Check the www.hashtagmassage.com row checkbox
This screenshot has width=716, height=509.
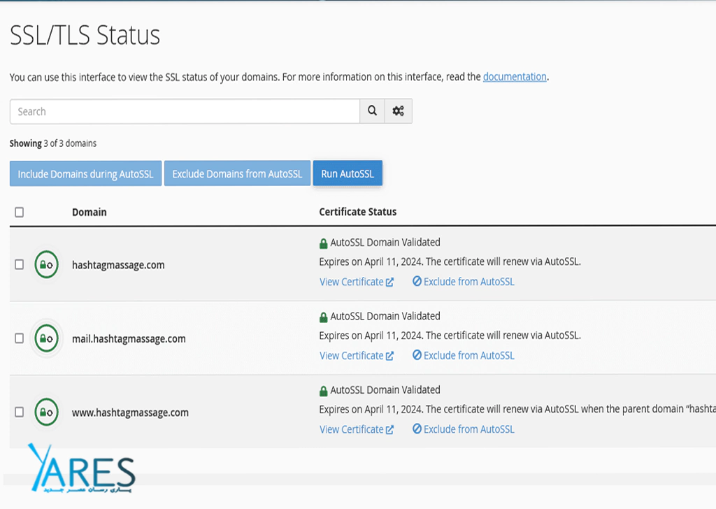click(19, 413)
